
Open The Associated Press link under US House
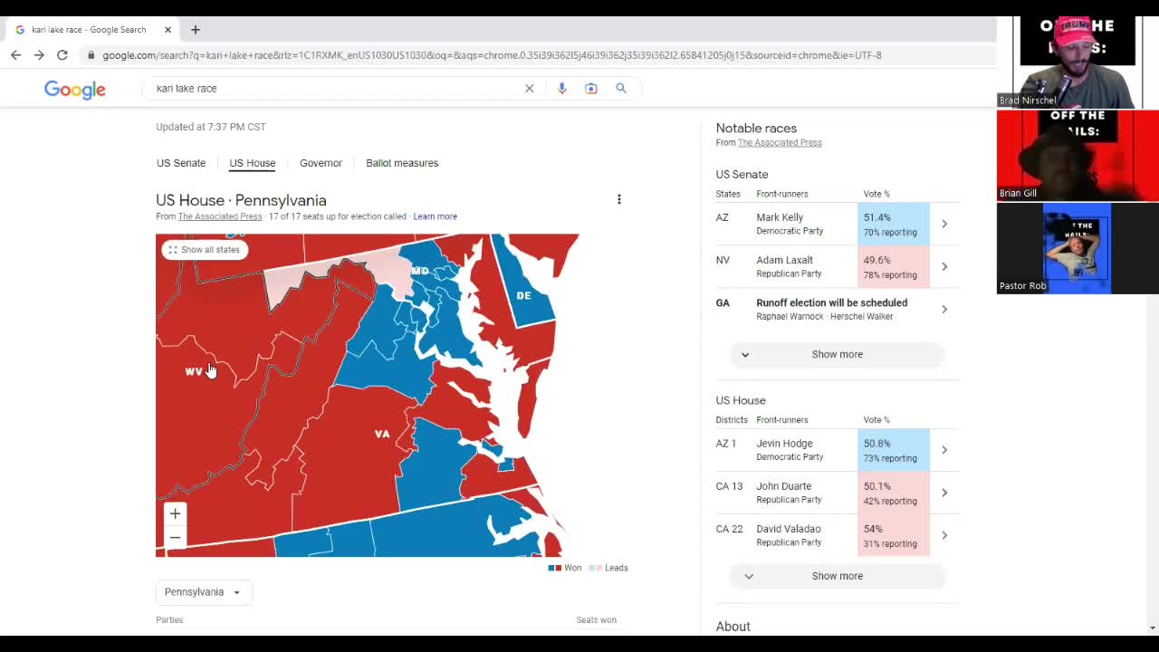220,216
